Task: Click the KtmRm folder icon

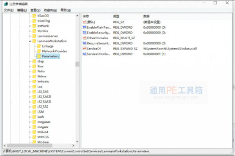Action: click(34, 31)
